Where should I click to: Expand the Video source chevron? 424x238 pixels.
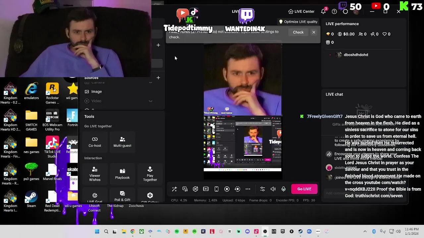pyautogui.click(x=150, y=101)
